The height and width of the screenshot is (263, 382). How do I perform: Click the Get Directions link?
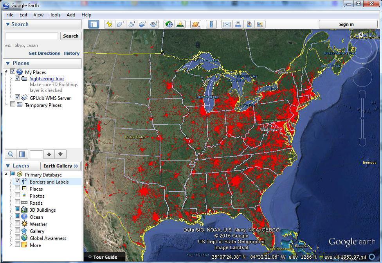click(44, 53)
